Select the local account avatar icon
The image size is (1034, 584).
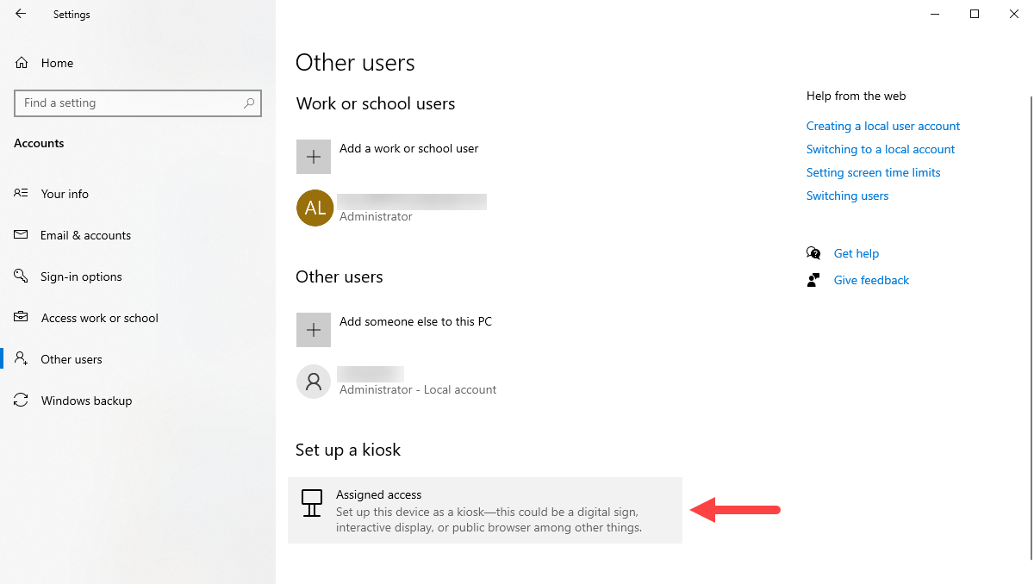pyautogui.click(x=314, y=381)
